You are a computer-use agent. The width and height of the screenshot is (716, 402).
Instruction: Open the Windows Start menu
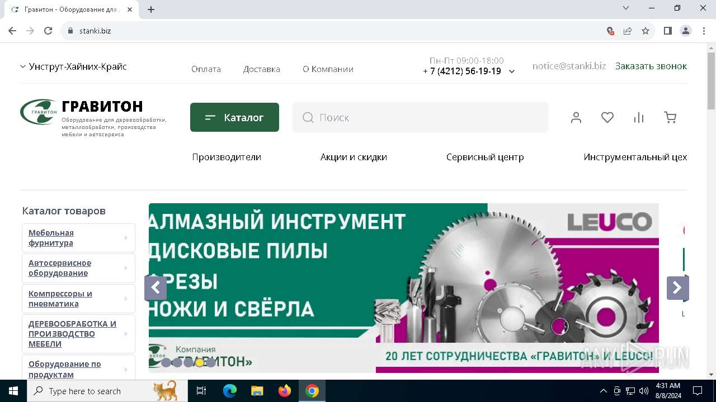click(13, 391)
